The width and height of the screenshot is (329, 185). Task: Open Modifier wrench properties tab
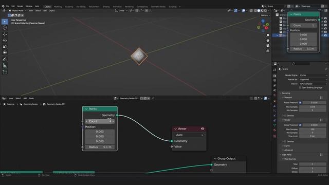coord(275,106)
